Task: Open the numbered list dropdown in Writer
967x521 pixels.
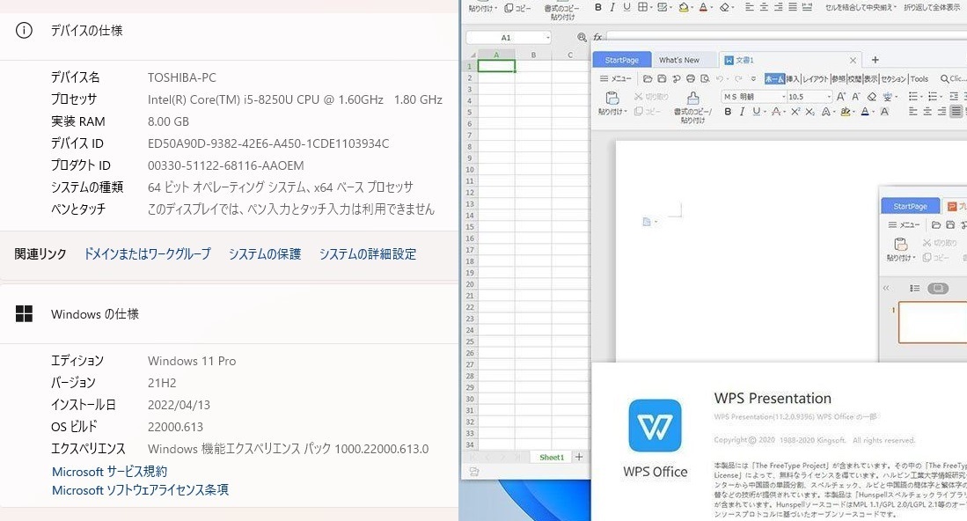Action: click(941, 97)
